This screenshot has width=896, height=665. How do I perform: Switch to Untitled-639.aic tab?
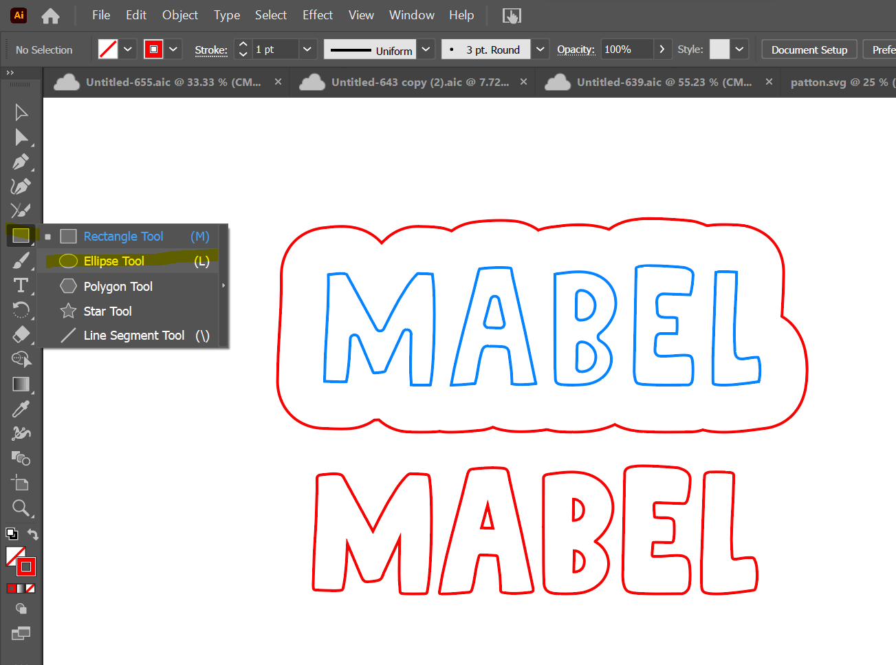[663, 83]
